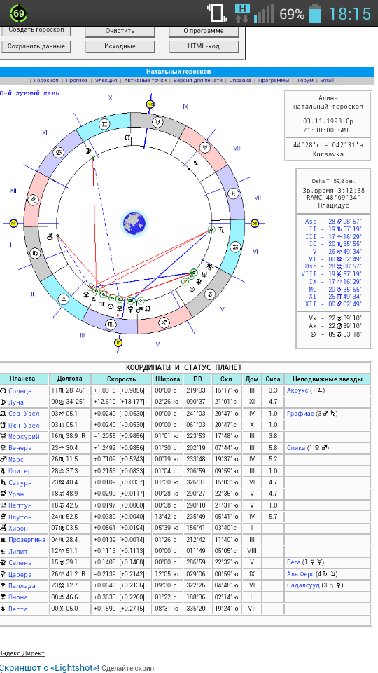378x673 pixels.
Task: Click the Gemini sign symbol on zodiac ring
Action: (105, 125)
